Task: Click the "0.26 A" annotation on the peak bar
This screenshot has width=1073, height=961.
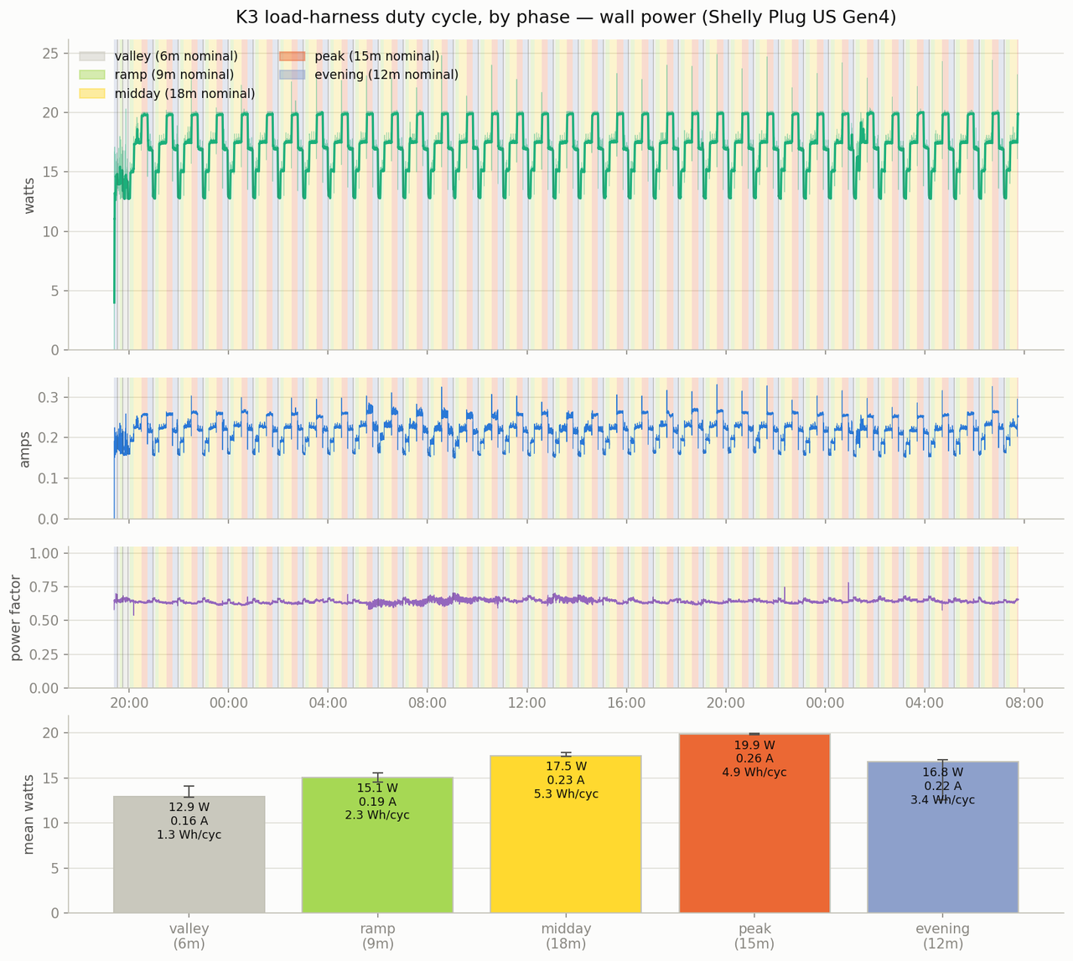Action: point(754,758)
